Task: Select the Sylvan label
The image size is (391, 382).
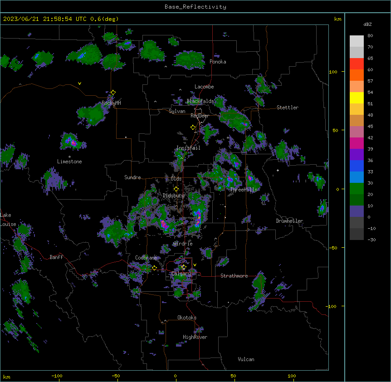Action: [x=177, y=111]
